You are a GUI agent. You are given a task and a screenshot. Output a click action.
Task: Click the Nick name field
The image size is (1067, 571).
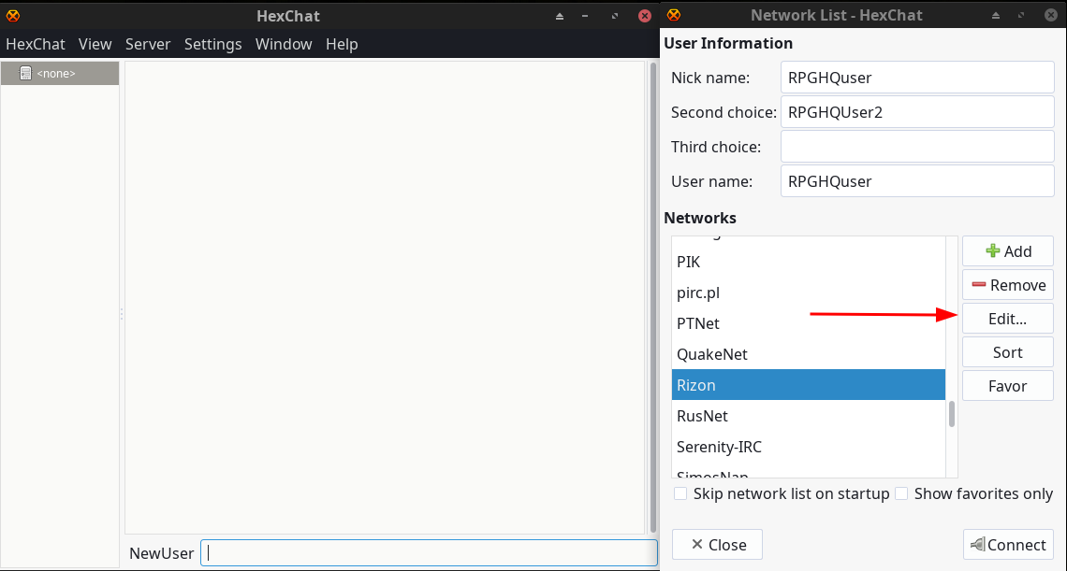pos(917,78)
